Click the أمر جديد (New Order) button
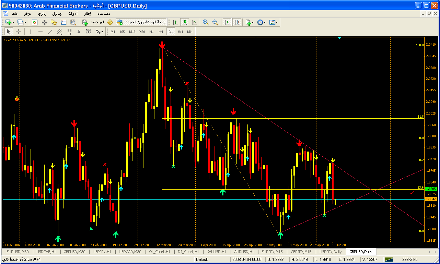This screenshot has width=440, height=264. click(x=93, y=22)
